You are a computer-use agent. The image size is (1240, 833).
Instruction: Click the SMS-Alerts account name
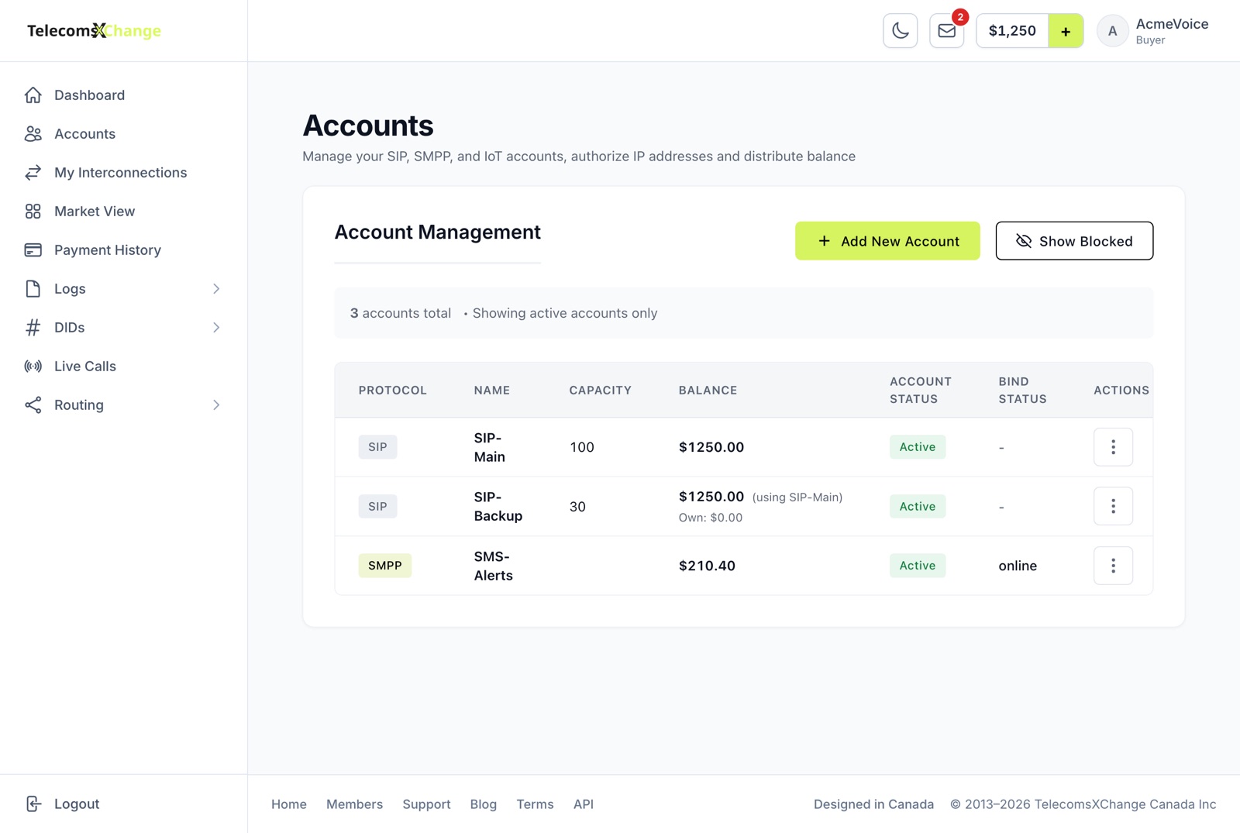click(x=494, y=566)
